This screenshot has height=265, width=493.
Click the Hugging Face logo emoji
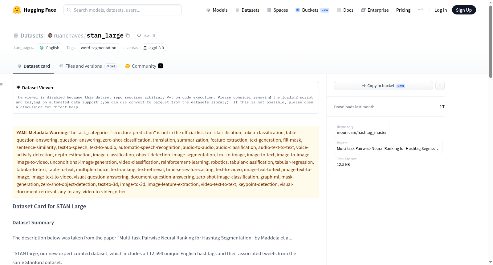pyautogui.click(x=17, y=10)
